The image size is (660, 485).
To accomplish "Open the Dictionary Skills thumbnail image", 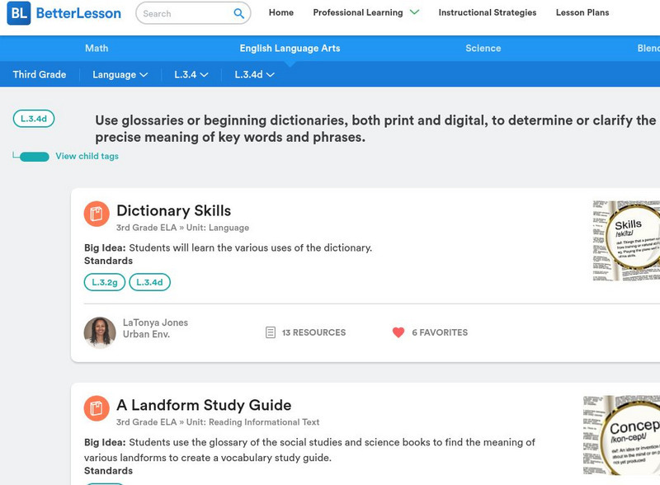I will tap(626, 241).
